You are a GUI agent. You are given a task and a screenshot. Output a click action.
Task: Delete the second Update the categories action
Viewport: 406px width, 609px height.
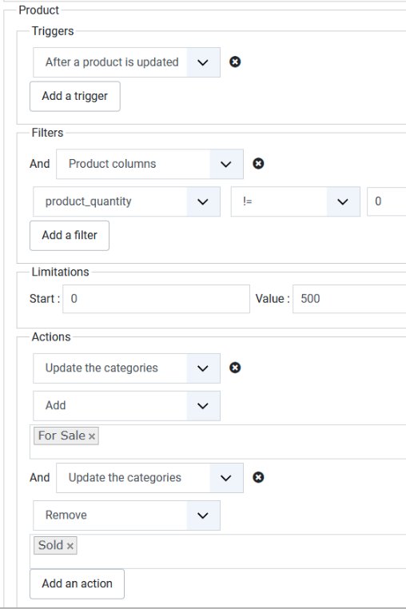258,477
